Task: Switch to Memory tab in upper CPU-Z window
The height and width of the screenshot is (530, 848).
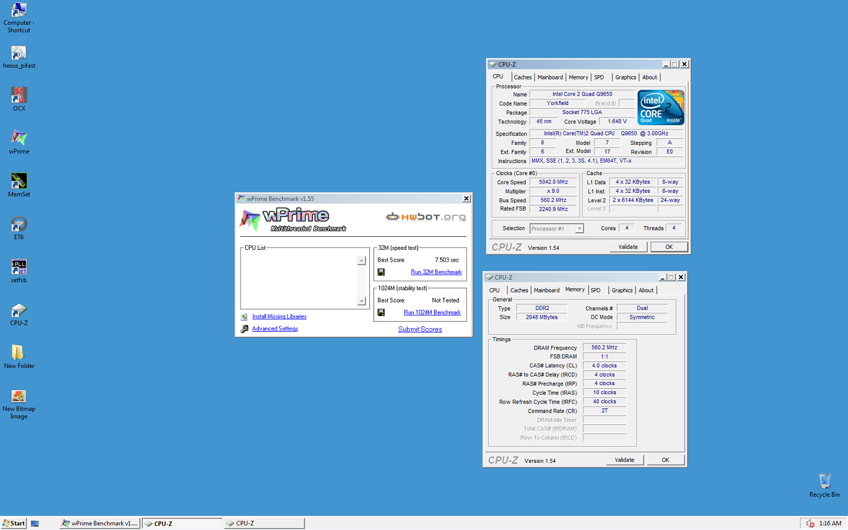Action: pos(578,77)
